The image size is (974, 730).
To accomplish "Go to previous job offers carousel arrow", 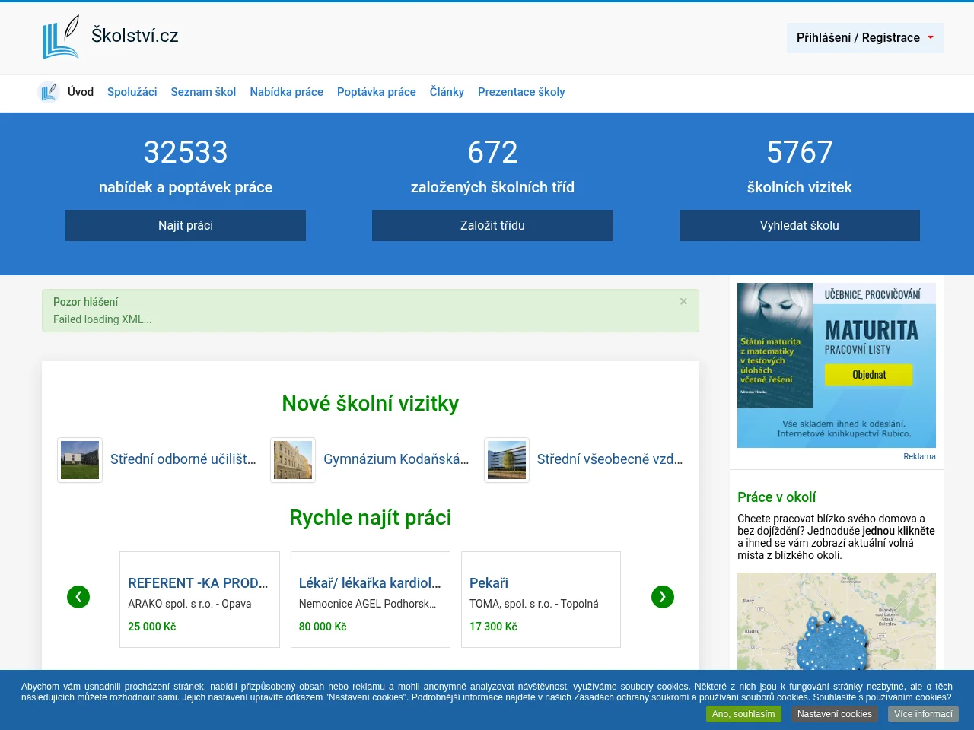I will (78, 597).
